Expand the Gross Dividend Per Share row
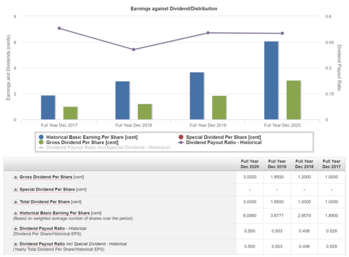The image size is (349, 257). (x=16, y=177)
